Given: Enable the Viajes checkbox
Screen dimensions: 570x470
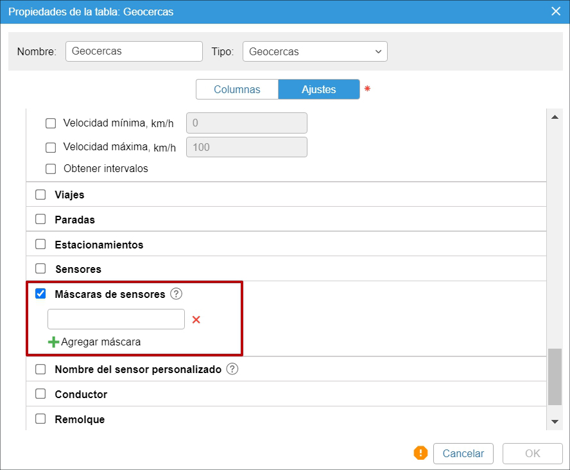Looking at the screenshot, I should point(40,195).
